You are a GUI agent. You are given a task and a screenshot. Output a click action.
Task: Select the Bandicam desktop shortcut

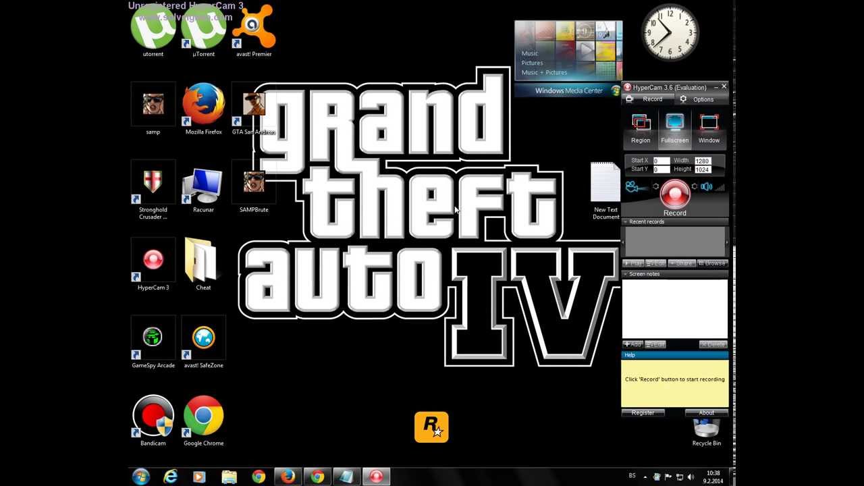[153, 421]
